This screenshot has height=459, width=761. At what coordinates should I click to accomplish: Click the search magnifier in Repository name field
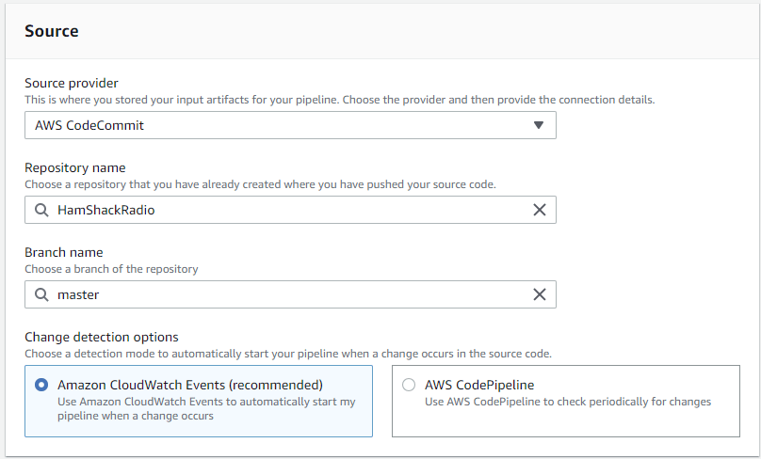pyautogui.click(x=41, y=210)
